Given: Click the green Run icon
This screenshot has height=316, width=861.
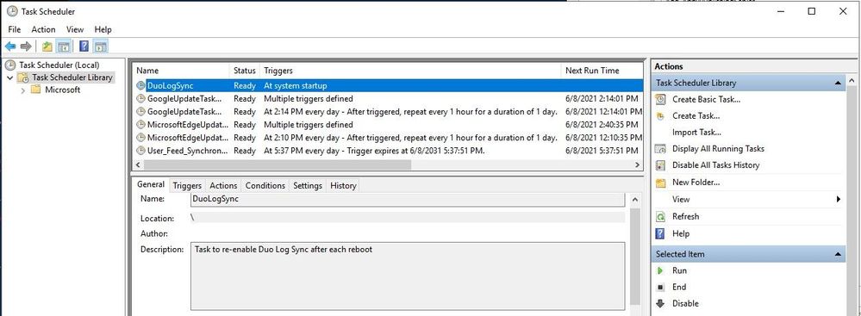Looking at the screenshot, I should [660, 270].
